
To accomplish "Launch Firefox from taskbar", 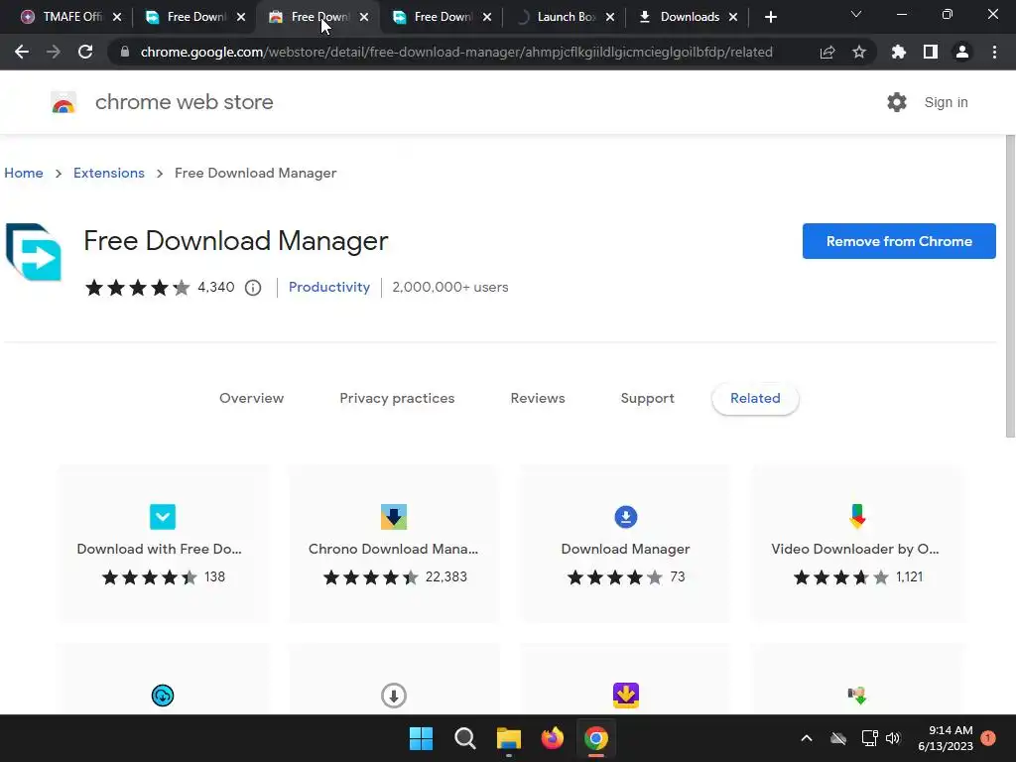I will pyautogui.click(x=552, y=738).
